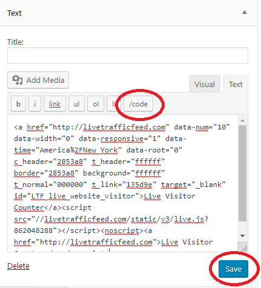Click the text 'data-num="10"' in the code
Screen dimensions: 261x288
[202, 127]
